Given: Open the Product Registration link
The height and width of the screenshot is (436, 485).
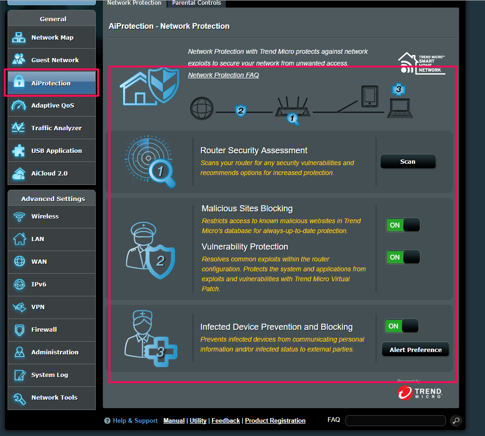Looking at the screenshot, I should (x=275, y=420).
